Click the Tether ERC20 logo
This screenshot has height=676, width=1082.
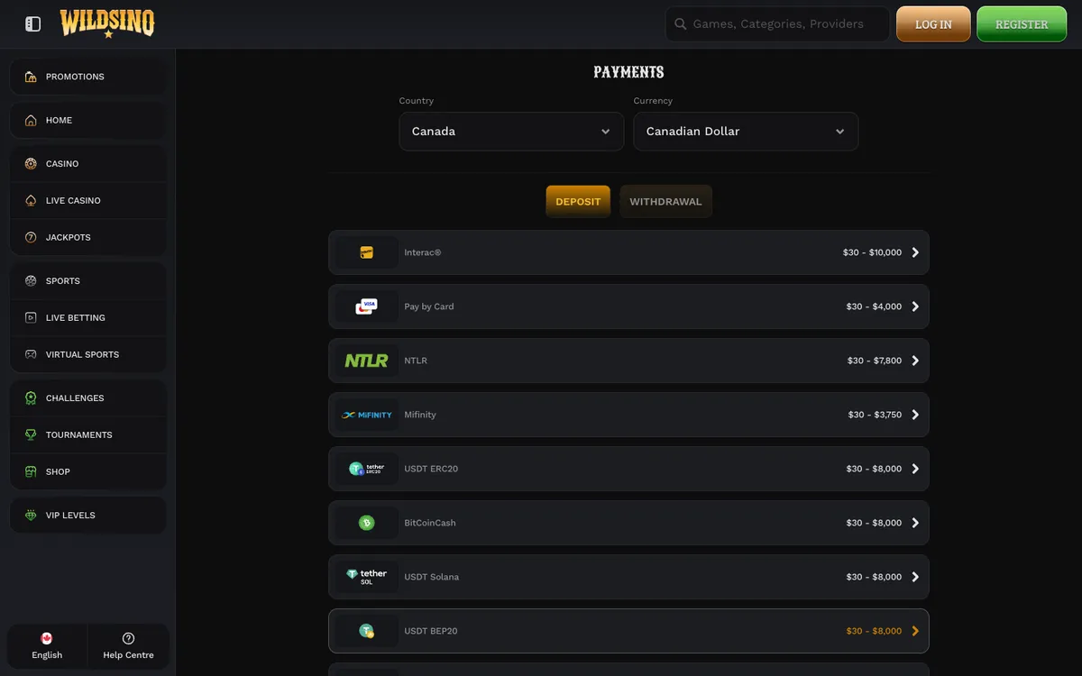(366, 469)
